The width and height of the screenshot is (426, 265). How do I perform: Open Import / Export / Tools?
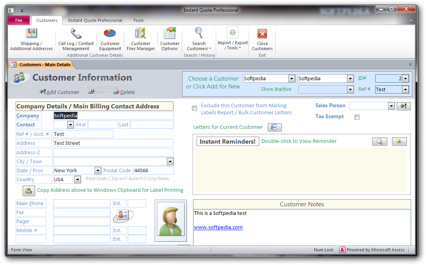[x=233, y=39]
